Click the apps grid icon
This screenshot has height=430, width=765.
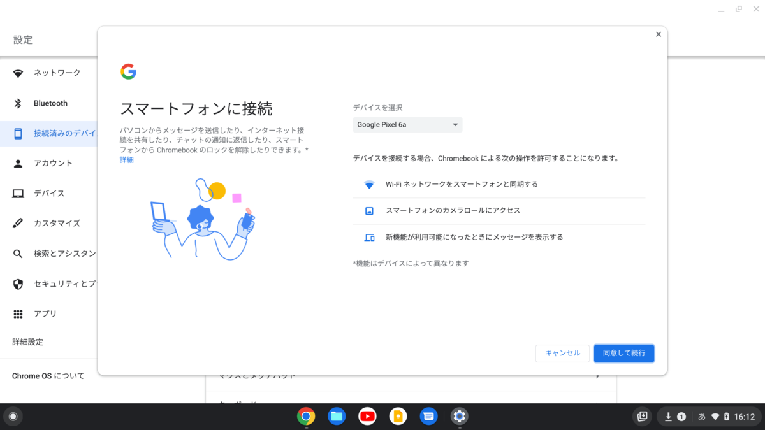click(18, 314)
